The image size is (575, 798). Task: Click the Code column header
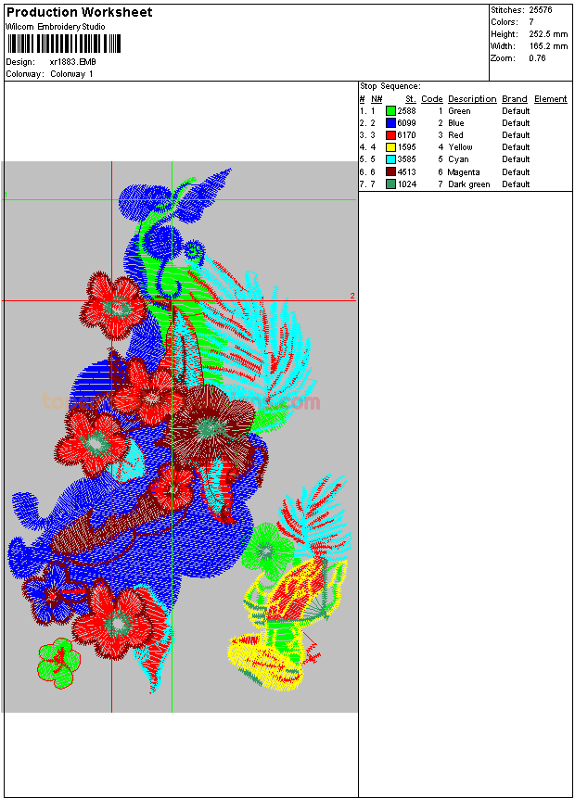tap(431, 99)
